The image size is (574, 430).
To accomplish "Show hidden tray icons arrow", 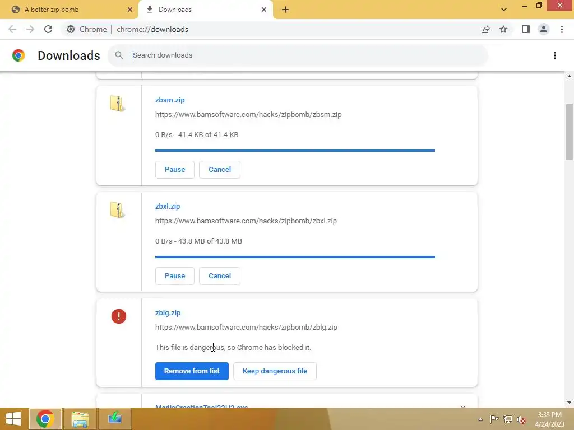I will (x=480, y=419).
